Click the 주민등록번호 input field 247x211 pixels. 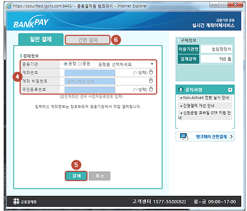tap(90, 90)
